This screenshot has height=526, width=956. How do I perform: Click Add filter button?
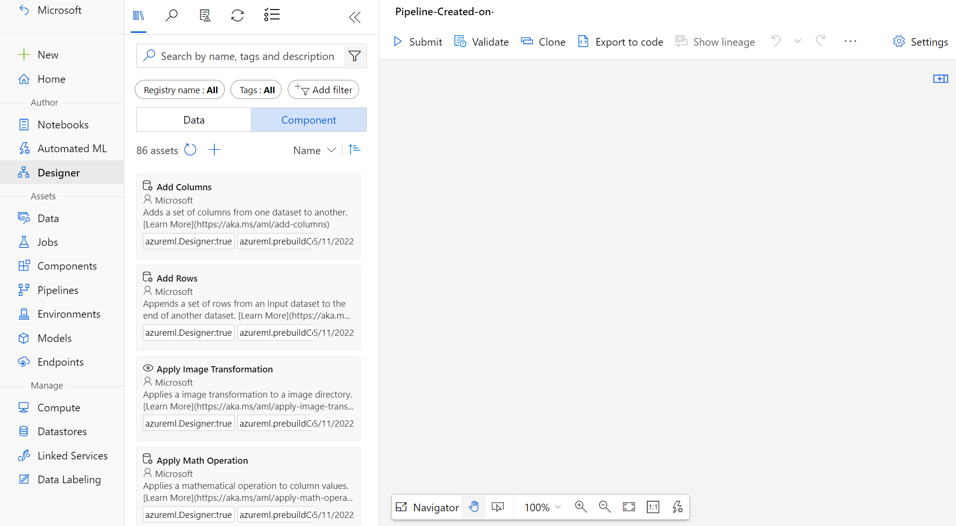coord(323,89)
